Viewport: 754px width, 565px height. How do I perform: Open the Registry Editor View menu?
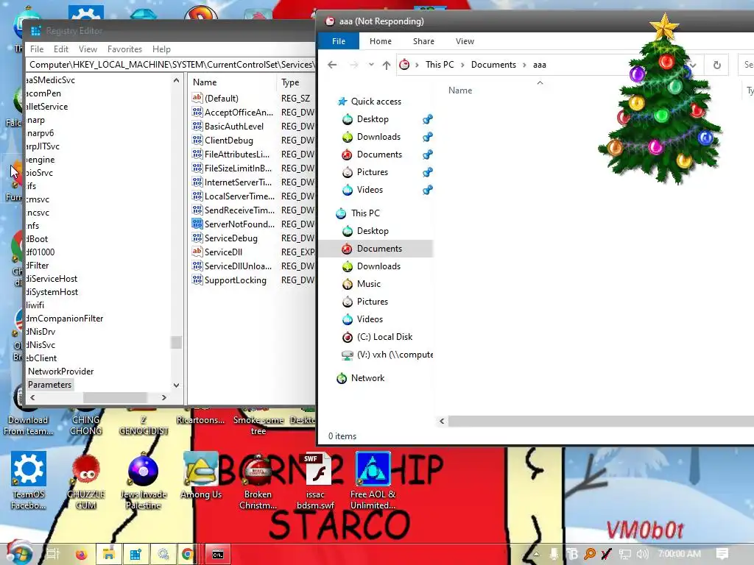[x=88, y=49]
